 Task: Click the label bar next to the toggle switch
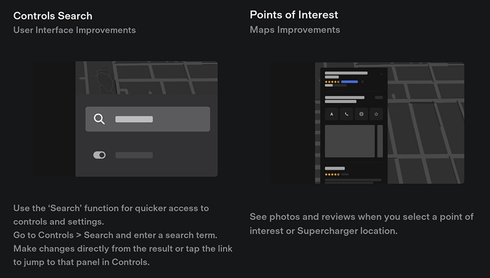point(134,155)
